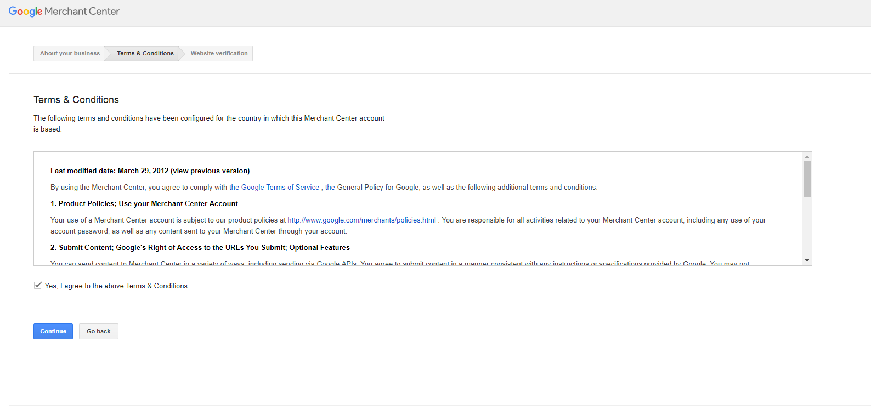The width and height of the screenshot is (871, 409).
Task: Click heading '2. Submit Content; Google's Right of Access'
Action: (x=200, y=247)
